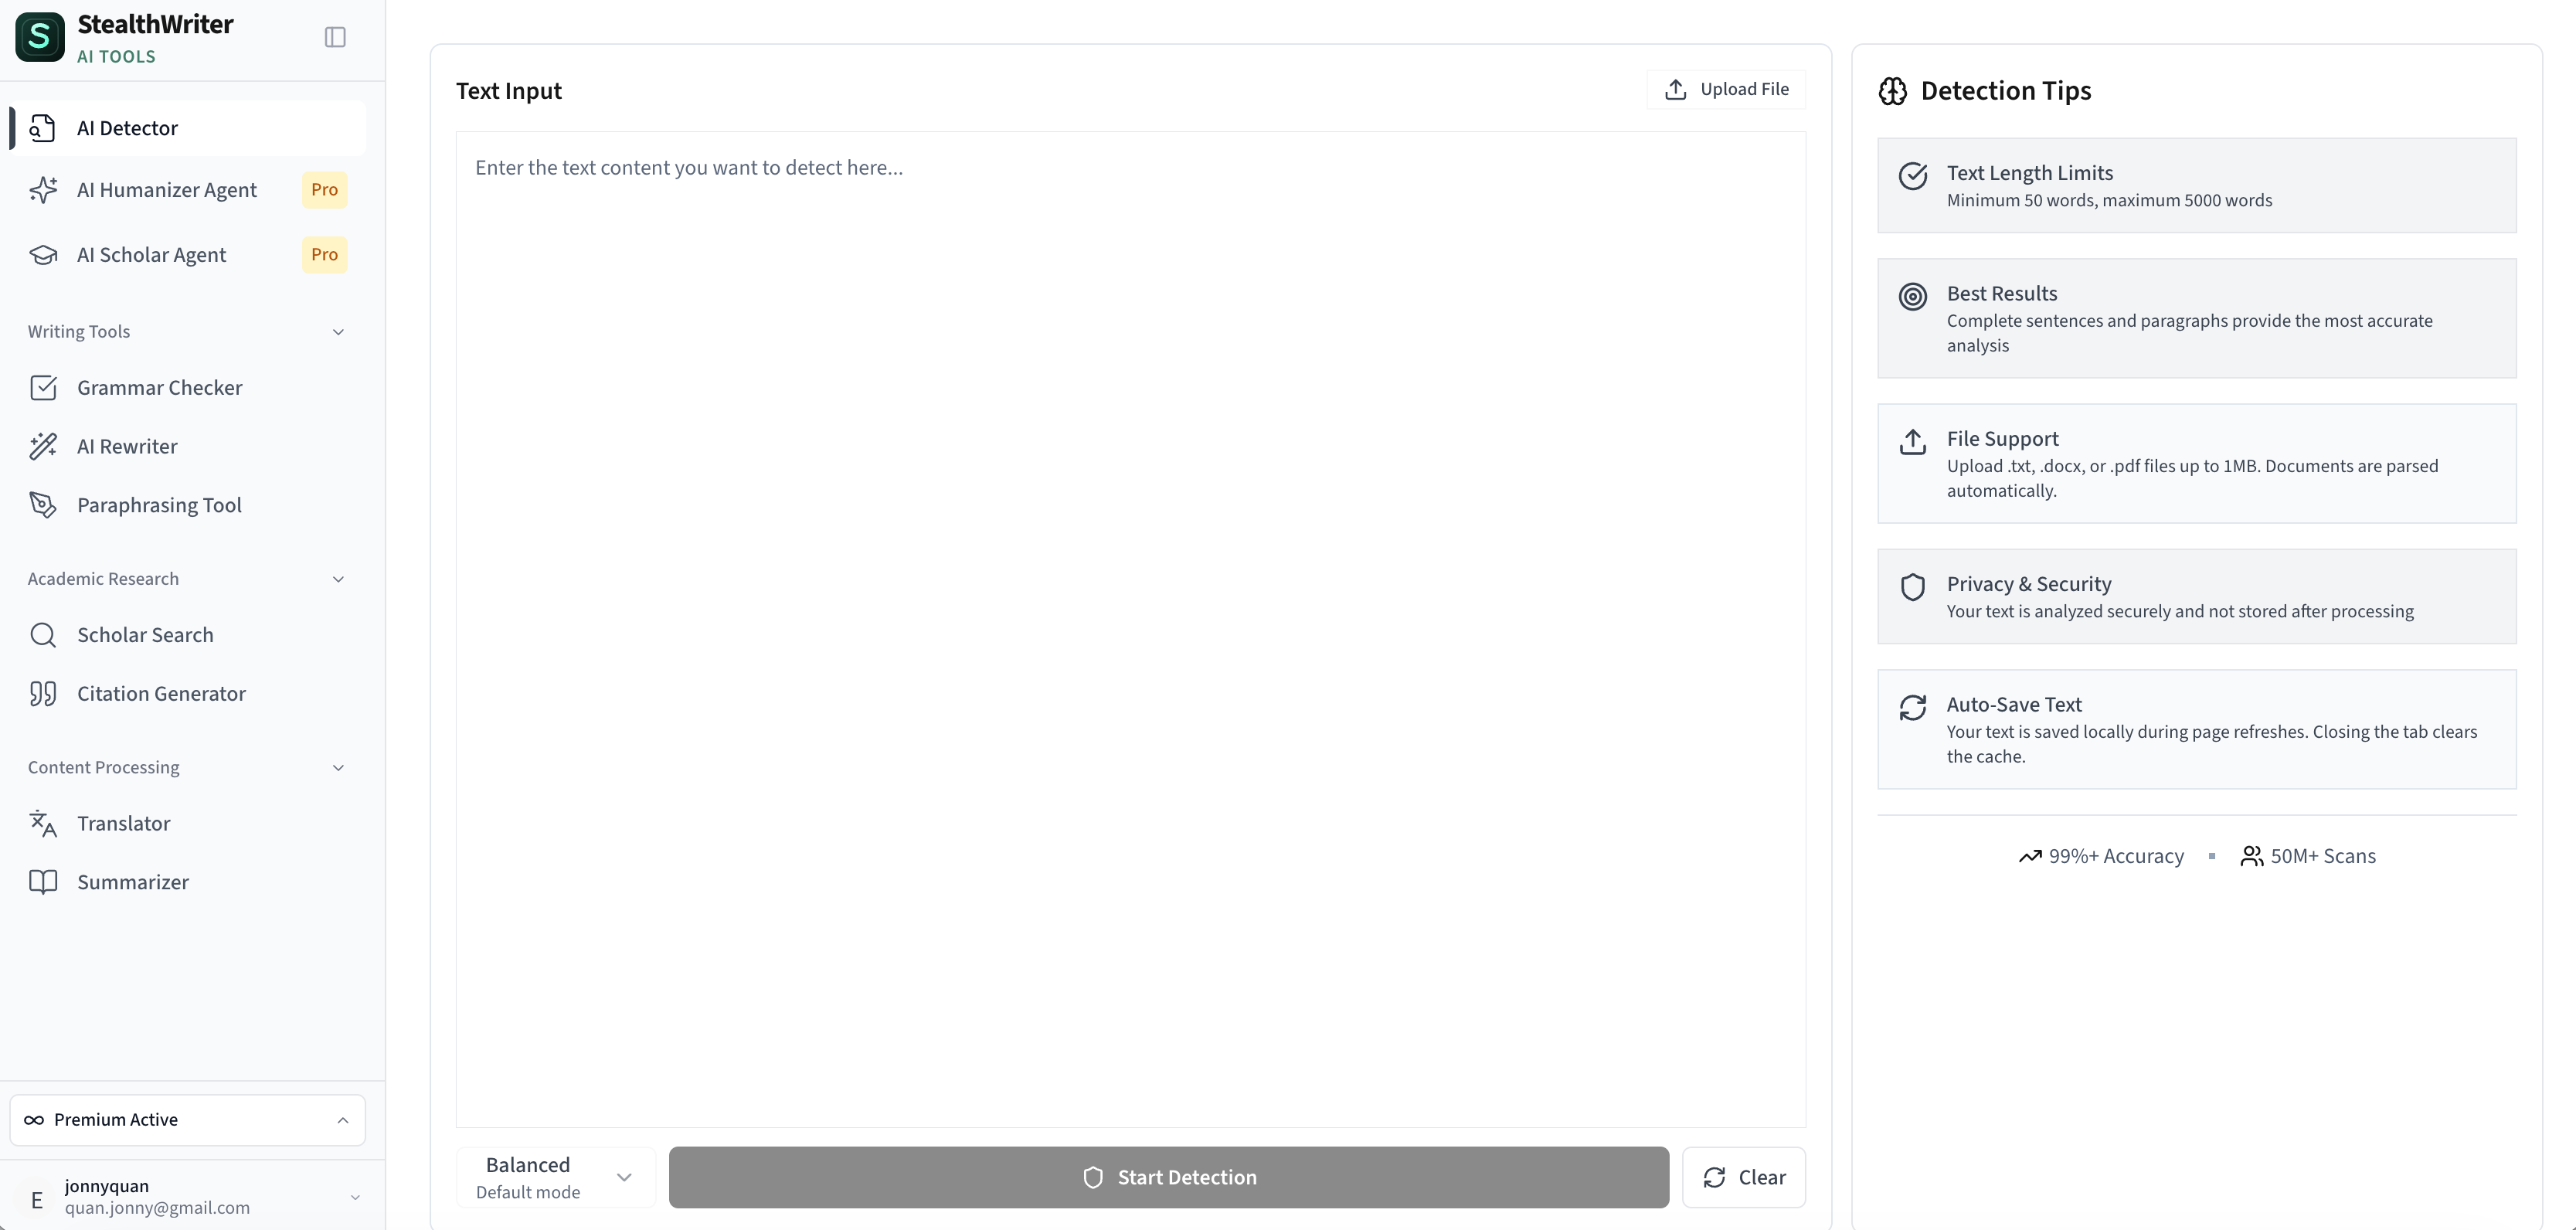Screen dimensions: 2576x1230
Task: Collapse the Academic Research section
Action: tap(338, 578)
